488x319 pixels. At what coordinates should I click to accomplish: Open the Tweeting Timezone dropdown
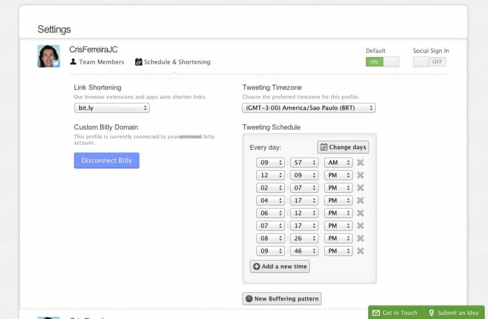(x=309, y=108)
